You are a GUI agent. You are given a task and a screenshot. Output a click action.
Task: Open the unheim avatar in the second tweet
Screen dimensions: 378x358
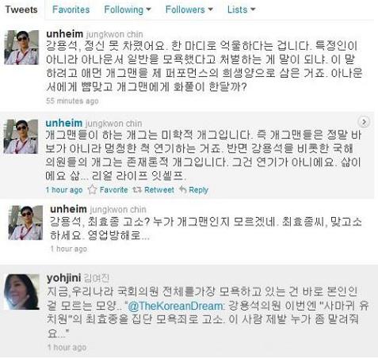(21, 136)
